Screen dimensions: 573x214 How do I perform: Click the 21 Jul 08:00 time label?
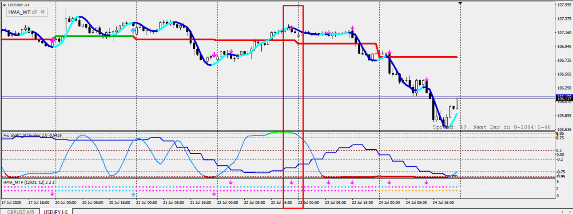coord(174,202)
